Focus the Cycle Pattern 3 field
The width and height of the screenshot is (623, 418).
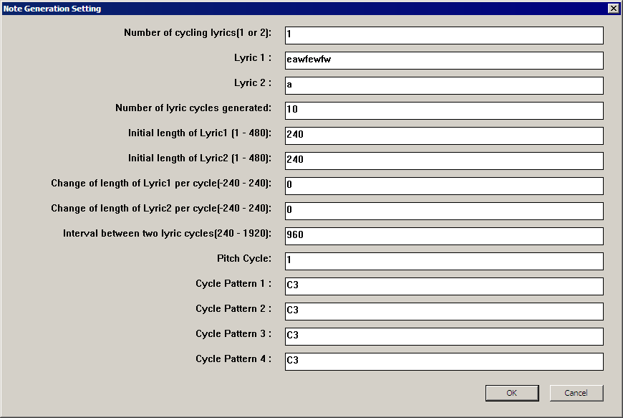(444, 336)
